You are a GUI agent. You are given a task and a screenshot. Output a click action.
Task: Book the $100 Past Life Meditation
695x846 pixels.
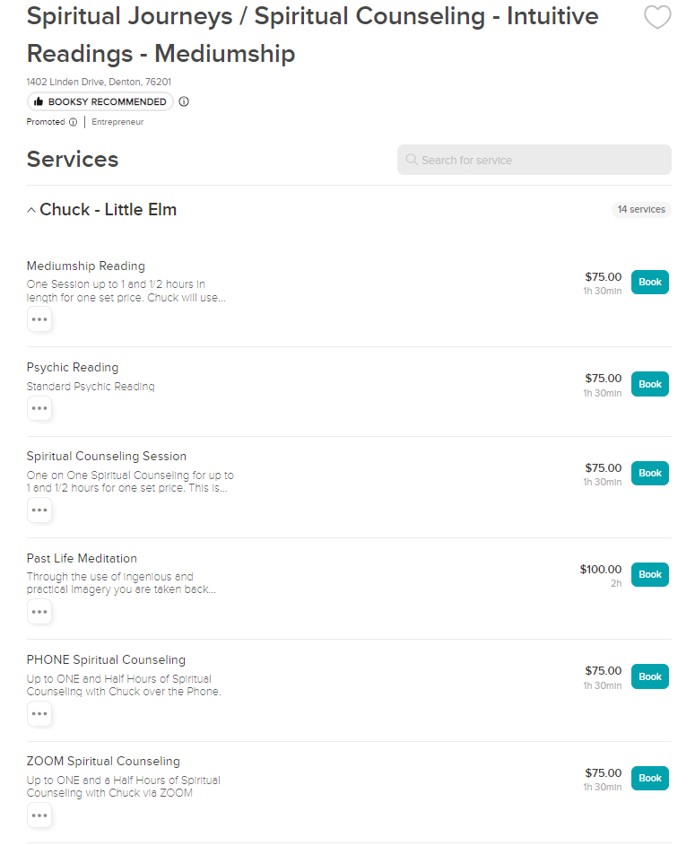tap(649, 574)
